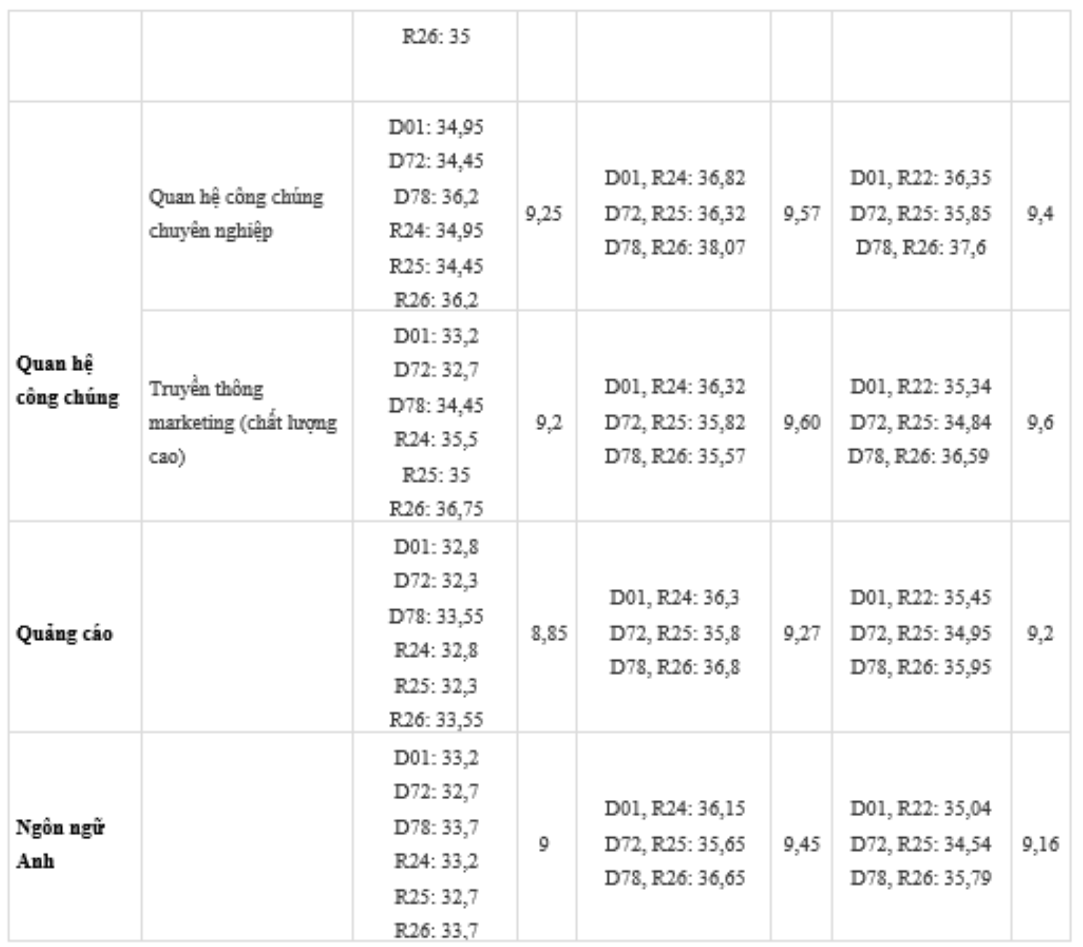This screenshot has width=1083, height=947.
Task: Select the "Quan hệ công chúng chuyên nghiệp" cell
Action: (x=236, y=213)
